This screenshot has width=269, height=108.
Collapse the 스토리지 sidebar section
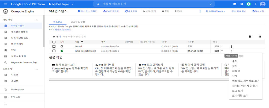click(x=37, y=69)
